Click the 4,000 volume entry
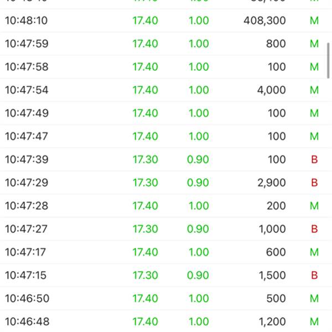This screenshot has height=332, width=332. click(272, 90)
